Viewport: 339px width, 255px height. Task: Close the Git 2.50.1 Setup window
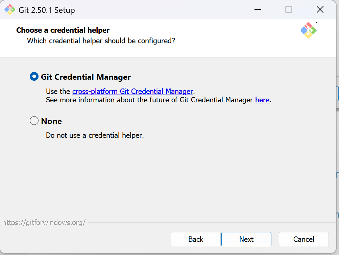[x=320, y=9]
